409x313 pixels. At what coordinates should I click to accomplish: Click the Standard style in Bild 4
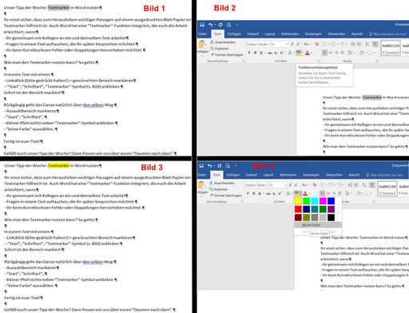387,189
